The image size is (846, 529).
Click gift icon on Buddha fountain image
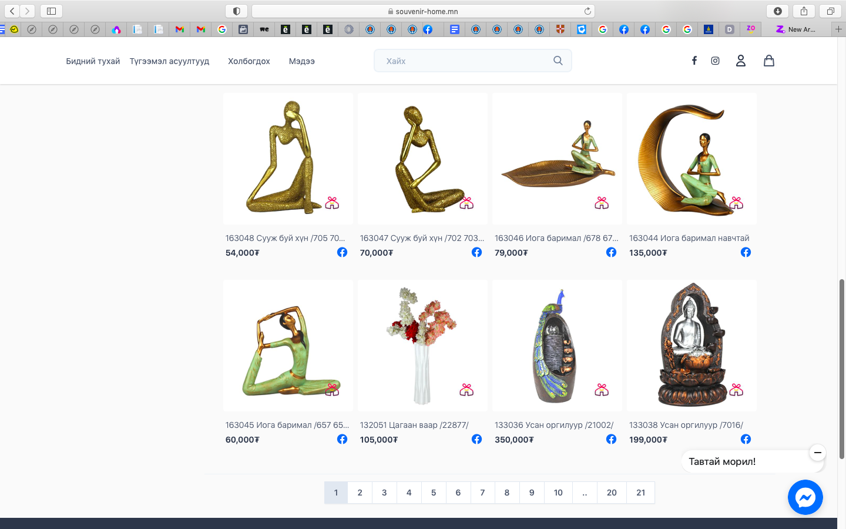click(x=736, y=390)
